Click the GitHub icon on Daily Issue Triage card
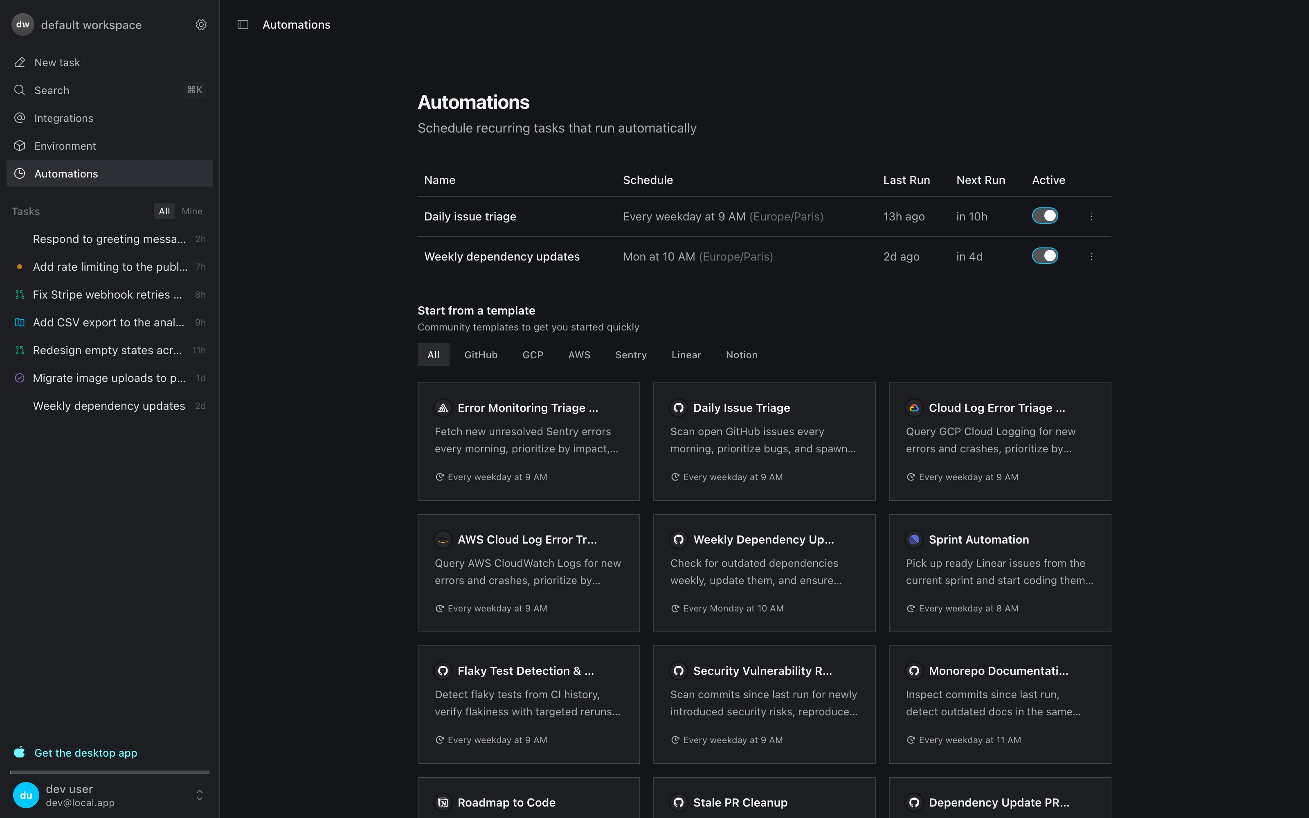This screenshot has height=818, width=1309. point(678,408)
